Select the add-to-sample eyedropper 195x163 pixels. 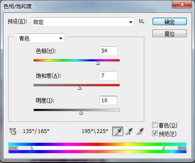[129, 131]
